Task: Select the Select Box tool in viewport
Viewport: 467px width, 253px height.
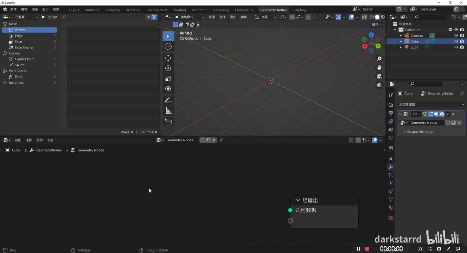Action: pyautogui.click(x=168, y=36)
